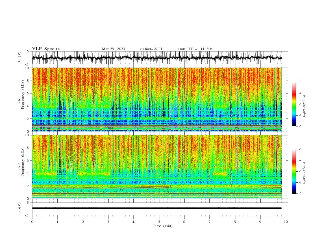The image size is (322, 249).
Task: Click the "4" tick on ch.1 frequency axis
Action: coord(28,106)
